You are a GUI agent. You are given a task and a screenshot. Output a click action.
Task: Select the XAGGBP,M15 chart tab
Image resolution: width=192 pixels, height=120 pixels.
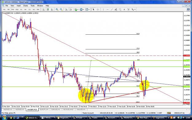point(32,110)
